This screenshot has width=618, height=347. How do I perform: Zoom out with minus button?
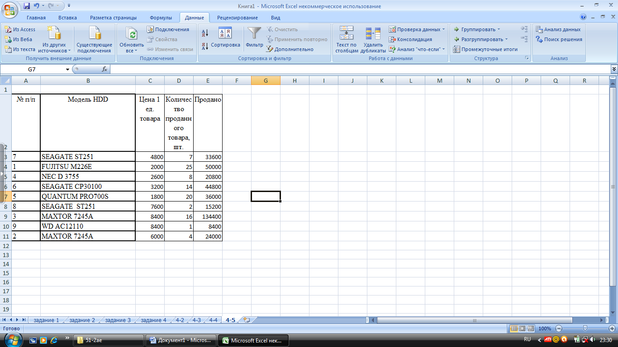(x=559, y=328)
